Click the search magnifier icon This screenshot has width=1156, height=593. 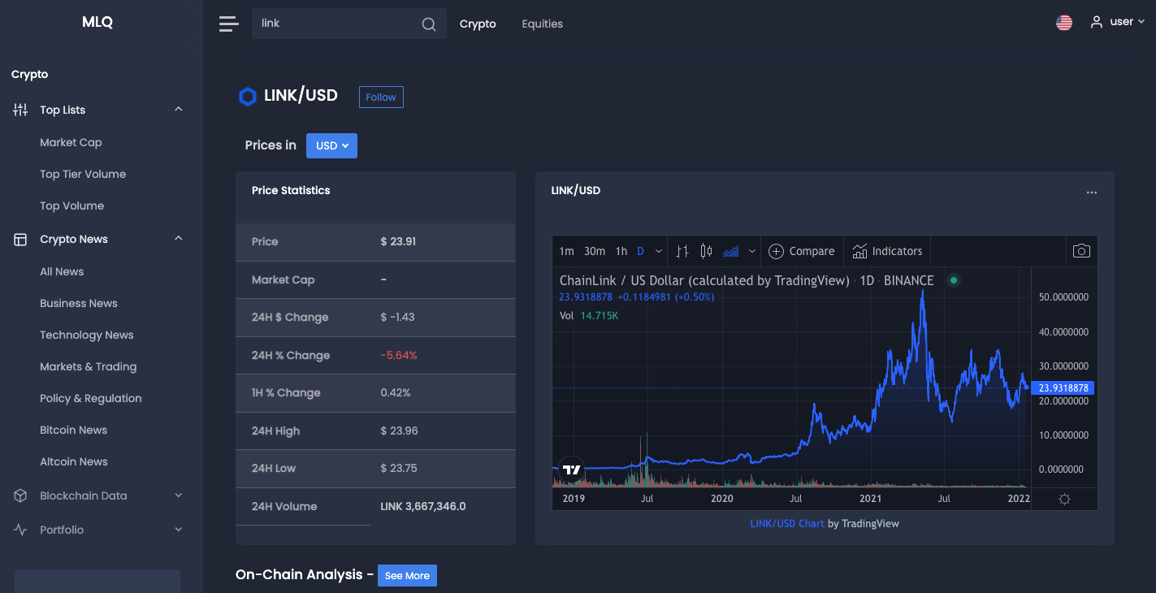429,24
